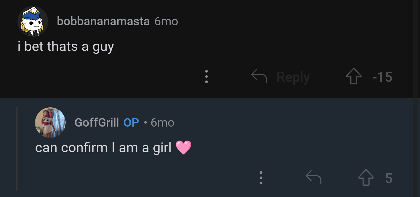Select "can confirm I am a girl" text
The height and width of the screenshot is (197, 420).
tap(103, 148)
